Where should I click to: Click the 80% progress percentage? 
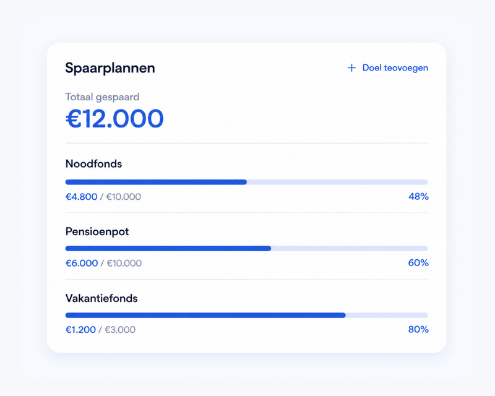[418, 329]
